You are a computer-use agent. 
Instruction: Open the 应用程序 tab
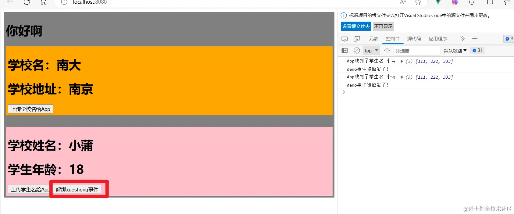click(x=438, y=39)
